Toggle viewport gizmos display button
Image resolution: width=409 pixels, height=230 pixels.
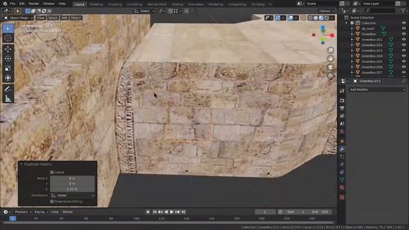[277, 18]
